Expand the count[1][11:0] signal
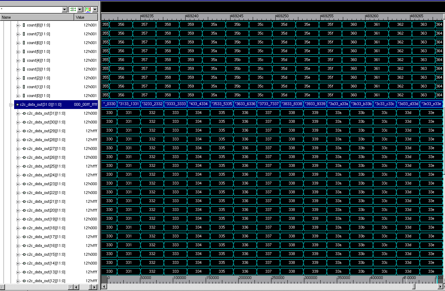This screenshot has width=445, height=291. (x=18, y=87)
